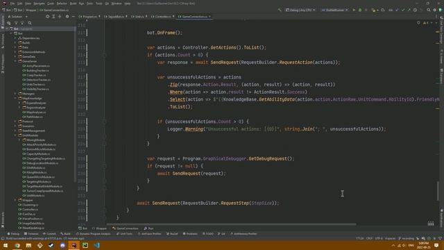Click UTF-8 encoding in status bar

click(379, 238)
